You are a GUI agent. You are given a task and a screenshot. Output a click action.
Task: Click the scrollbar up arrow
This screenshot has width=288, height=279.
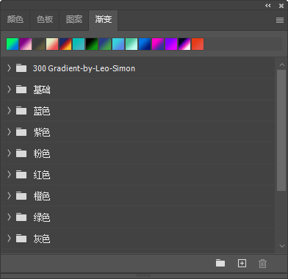tap(282, 65)
